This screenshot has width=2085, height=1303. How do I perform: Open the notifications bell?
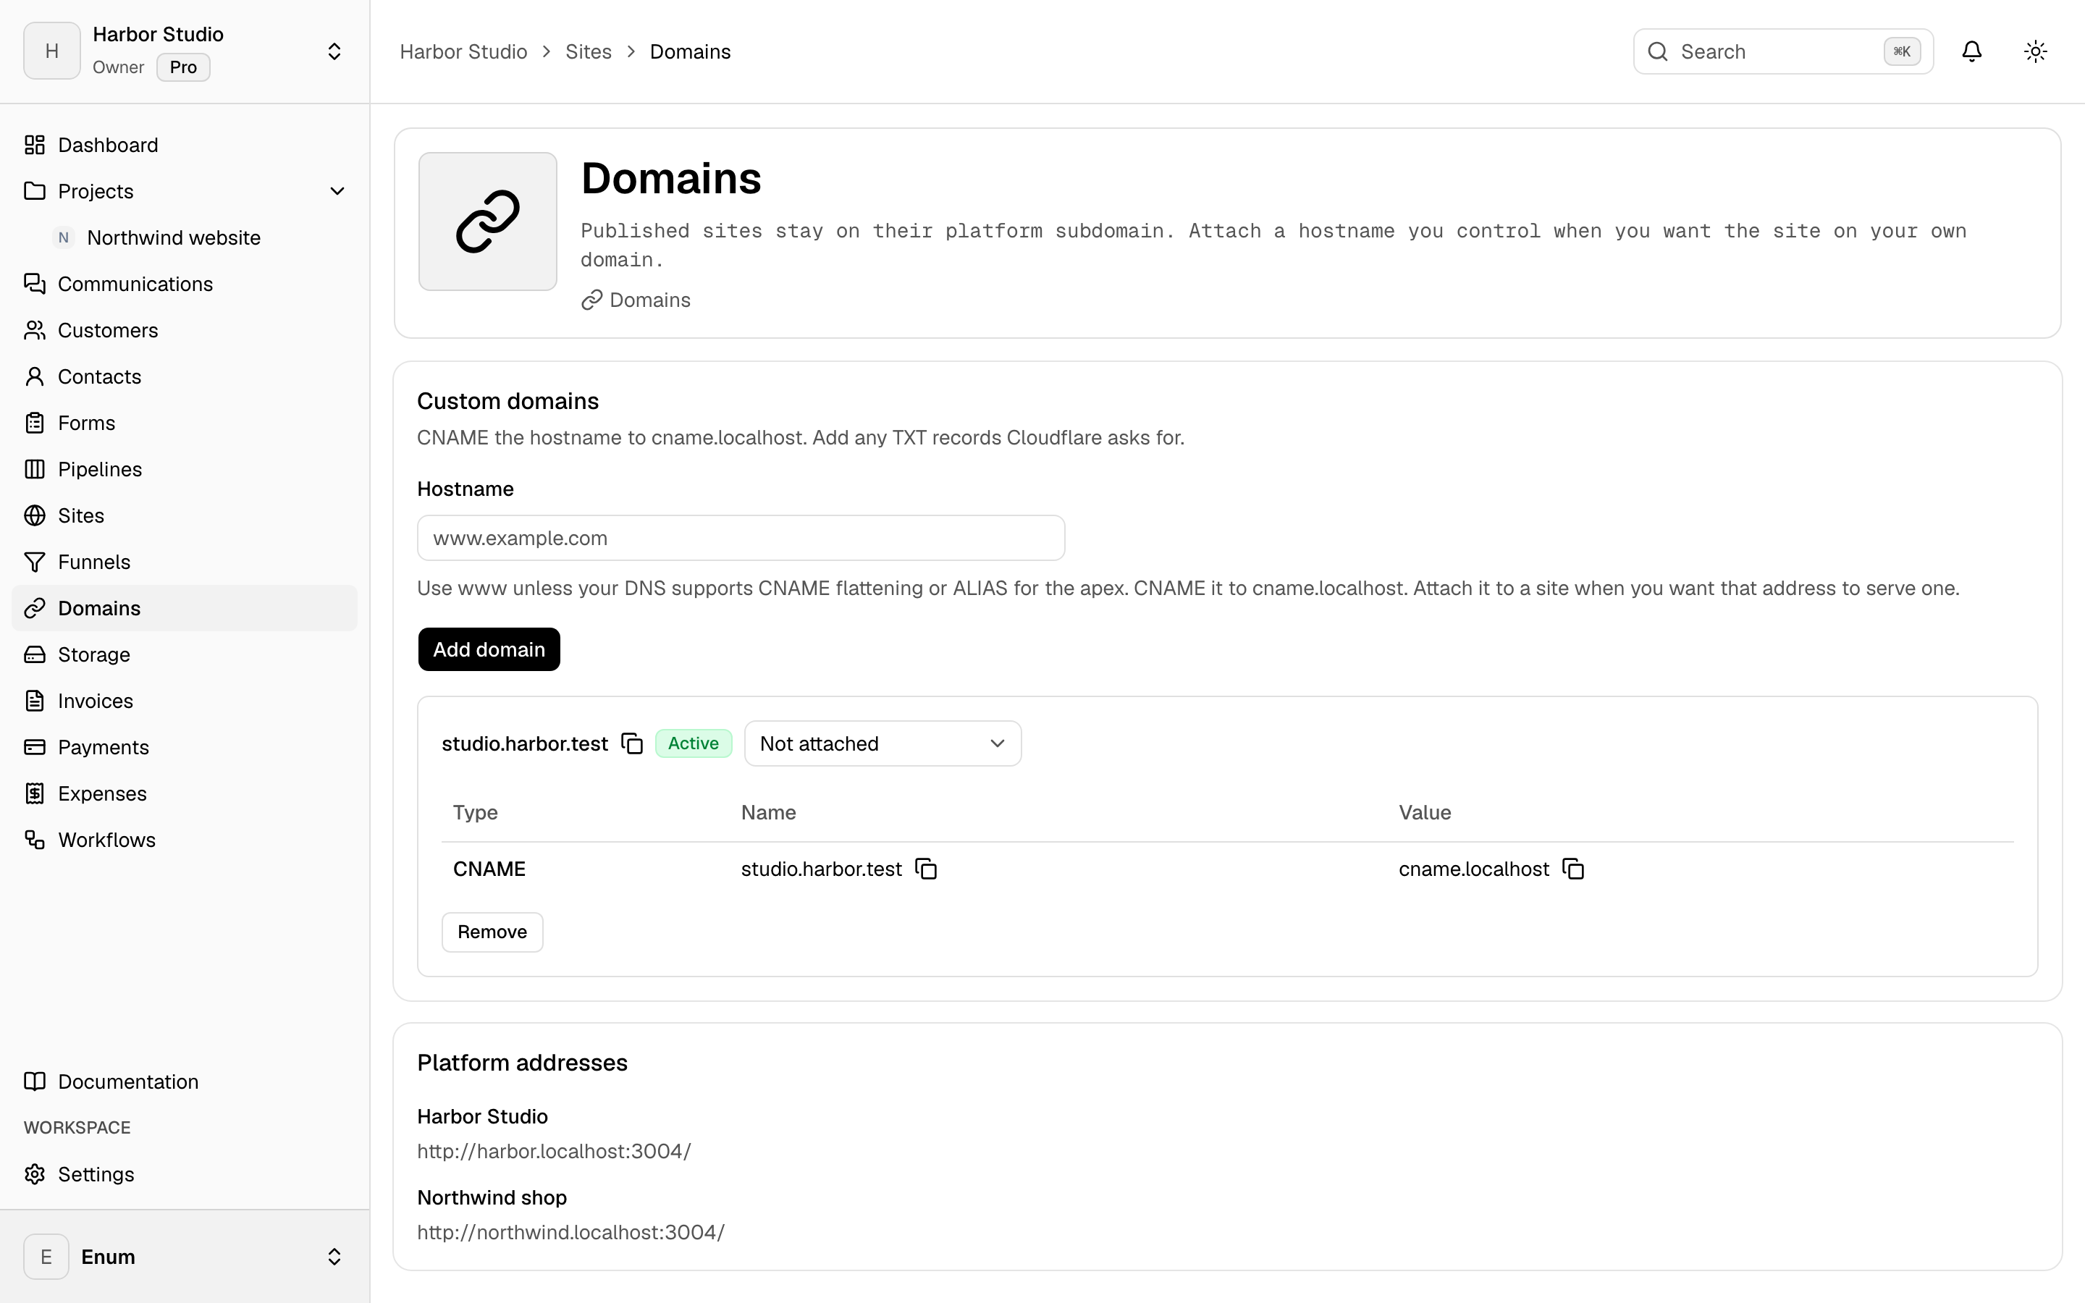1971,51
